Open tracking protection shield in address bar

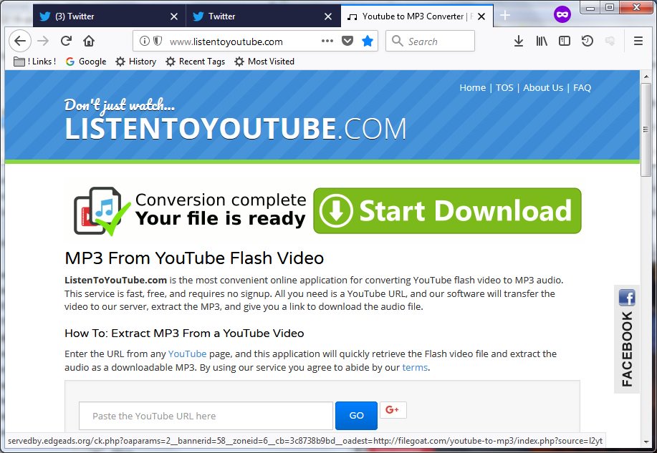[x=158, y=41]
